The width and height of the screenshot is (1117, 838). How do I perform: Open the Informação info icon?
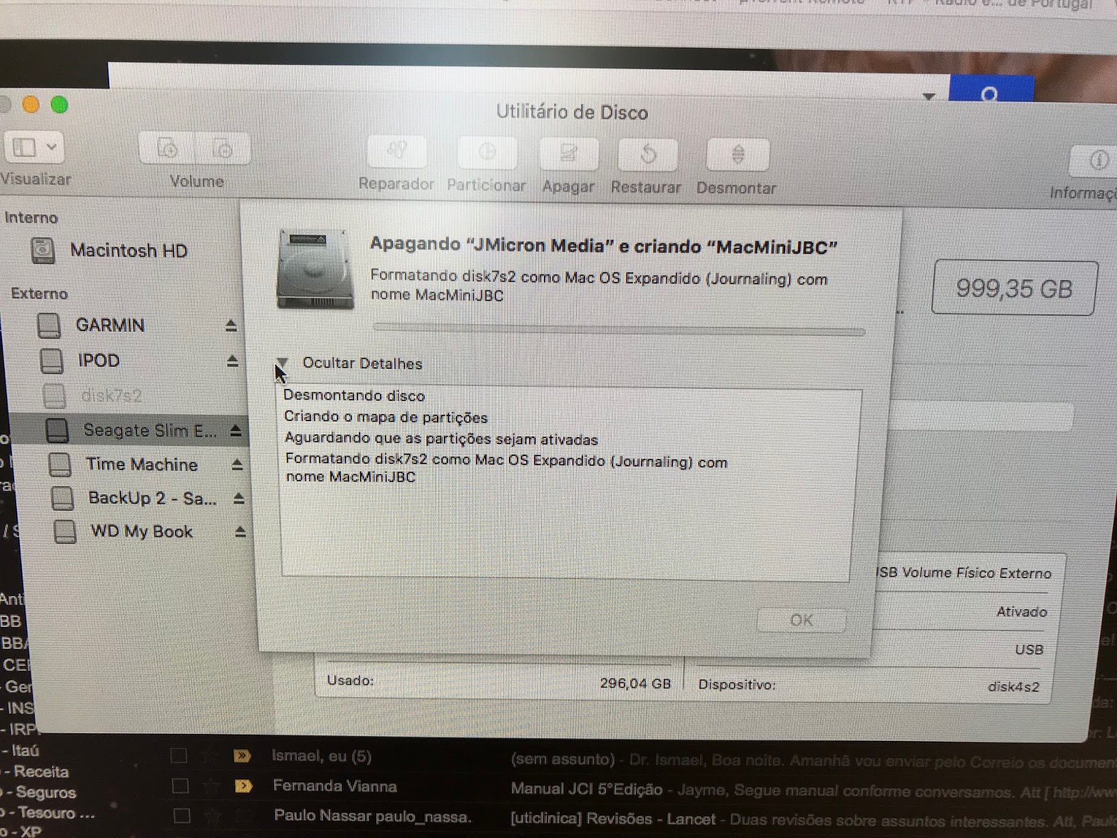(x=1097, y=161)
